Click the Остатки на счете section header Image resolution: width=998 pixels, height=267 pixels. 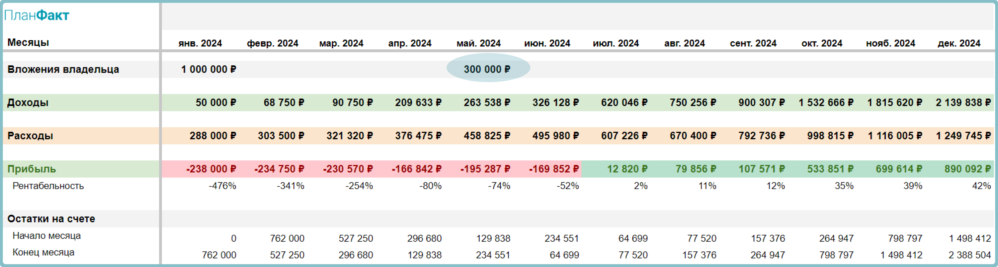pyautogui.click(x=51, y=219)
